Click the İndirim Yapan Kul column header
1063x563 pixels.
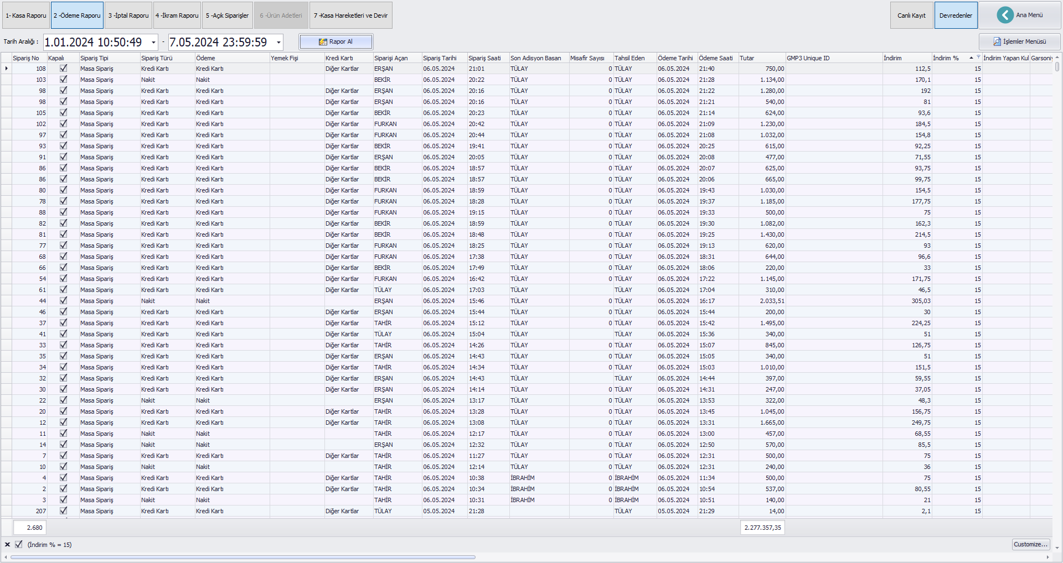click(x=1006, y=58)
